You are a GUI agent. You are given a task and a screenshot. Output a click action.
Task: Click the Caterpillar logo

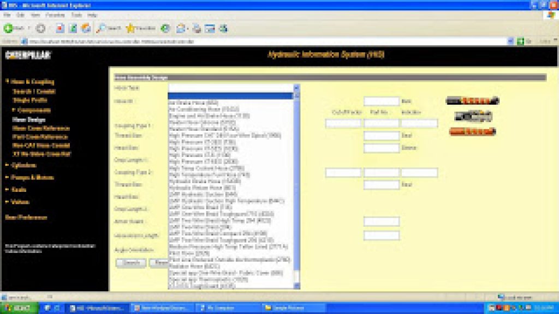(x=28, y=55)
